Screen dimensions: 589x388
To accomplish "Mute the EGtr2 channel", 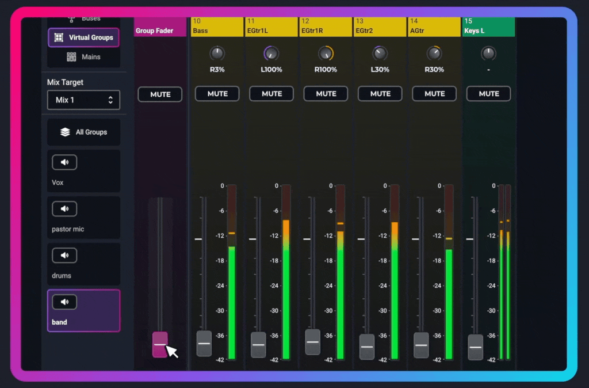I will 380,93.
